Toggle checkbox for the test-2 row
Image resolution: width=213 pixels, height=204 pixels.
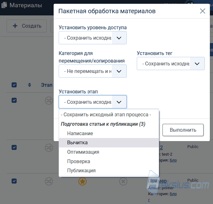click(14, 147)
